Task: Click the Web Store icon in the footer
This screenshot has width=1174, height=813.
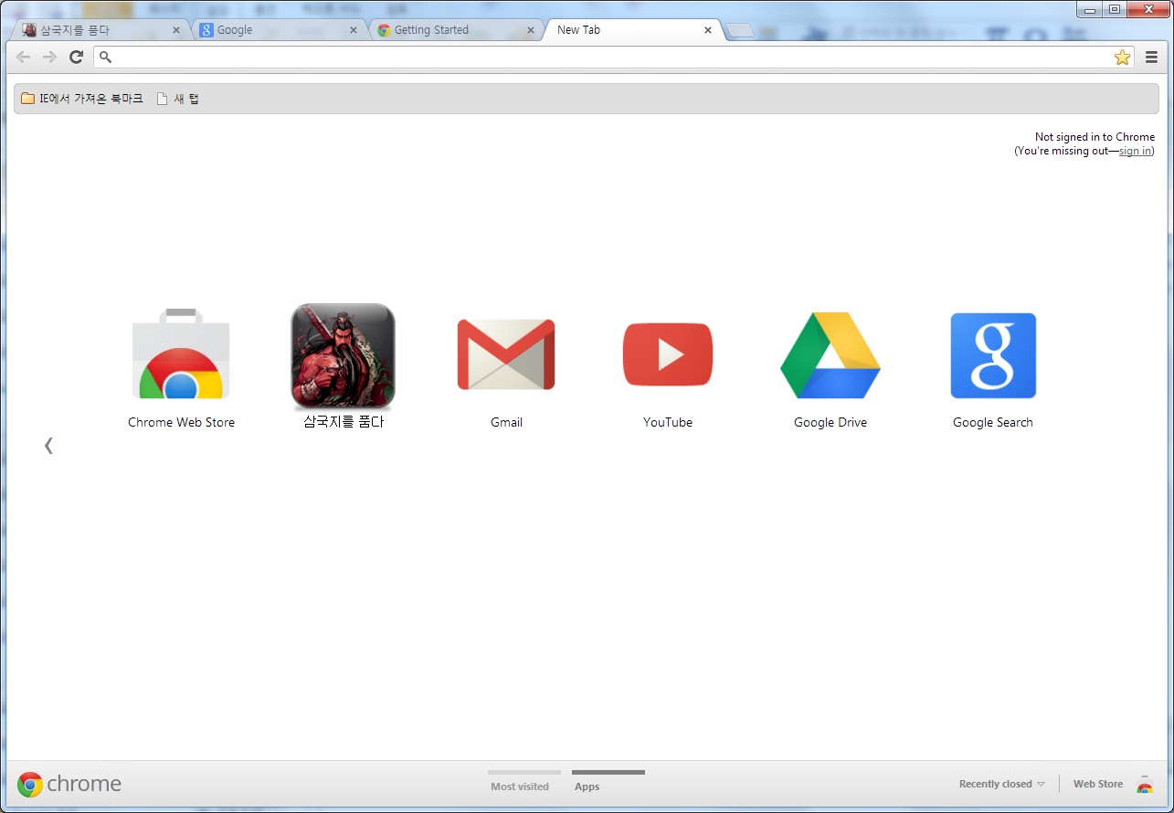Action: click(x=1145, y=784)
